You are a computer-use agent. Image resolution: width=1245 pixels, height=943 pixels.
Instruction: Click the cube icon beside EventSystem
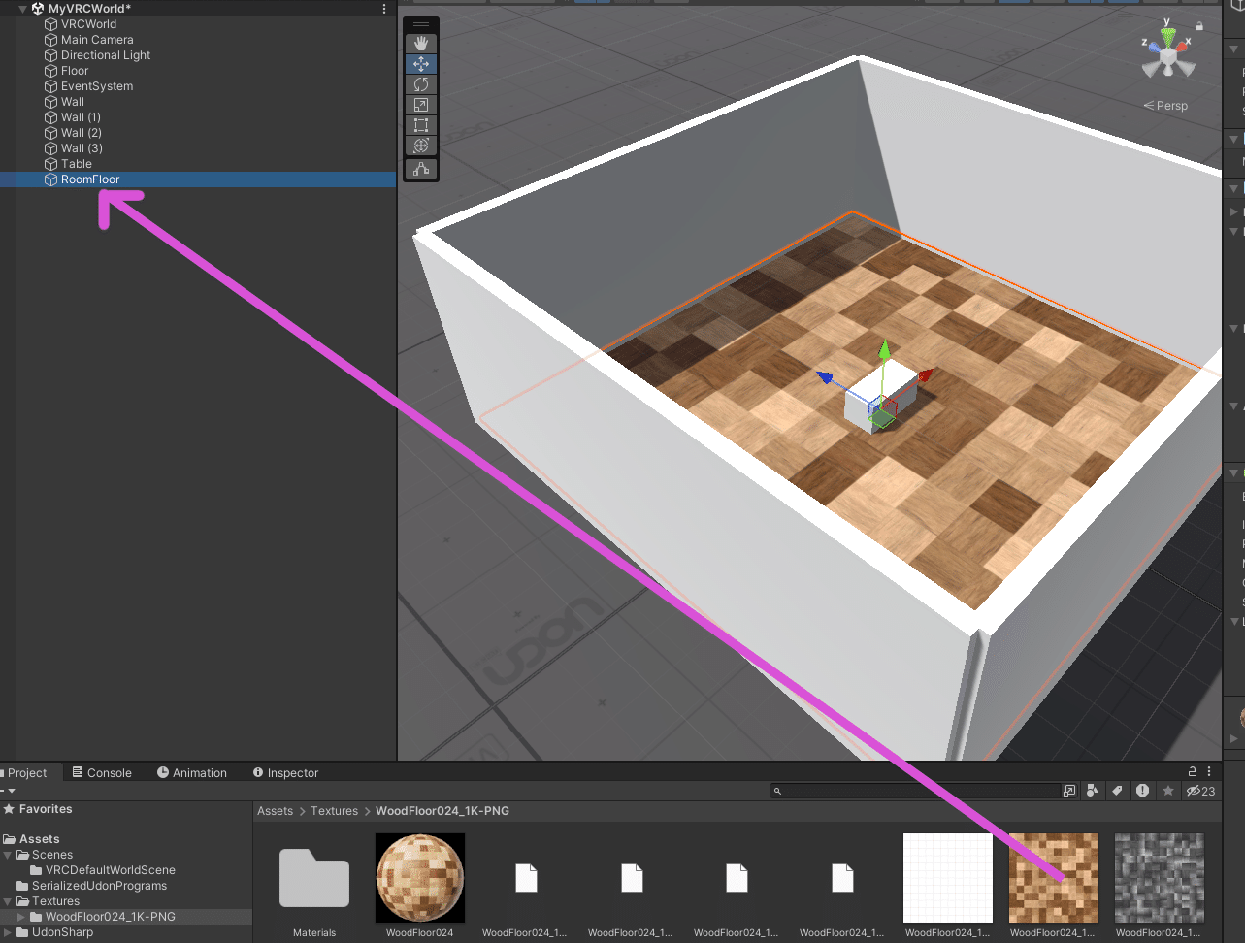pos(51,86)
